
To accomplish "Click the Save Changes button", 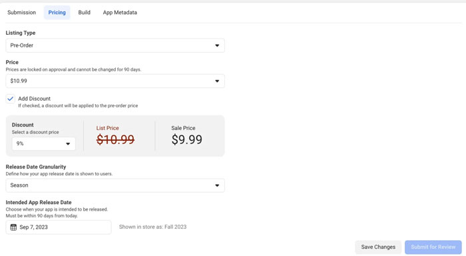I will pos(378,247).
